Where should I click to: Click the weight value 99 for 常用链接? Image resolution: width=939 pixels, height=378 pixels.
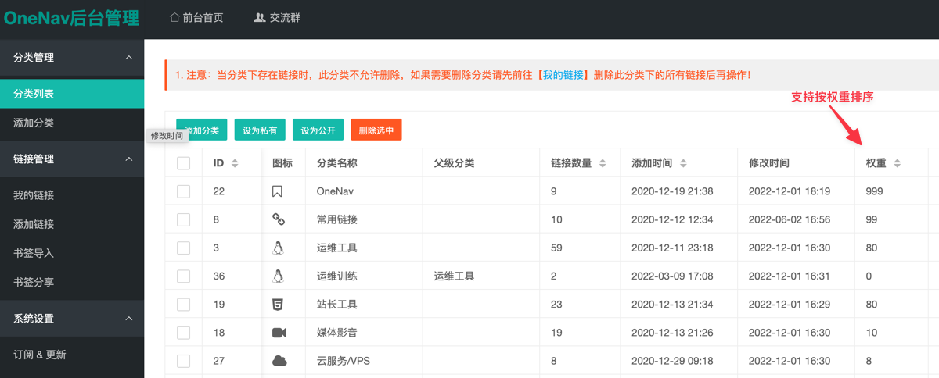pyautogui.click(x=872, y=219)
